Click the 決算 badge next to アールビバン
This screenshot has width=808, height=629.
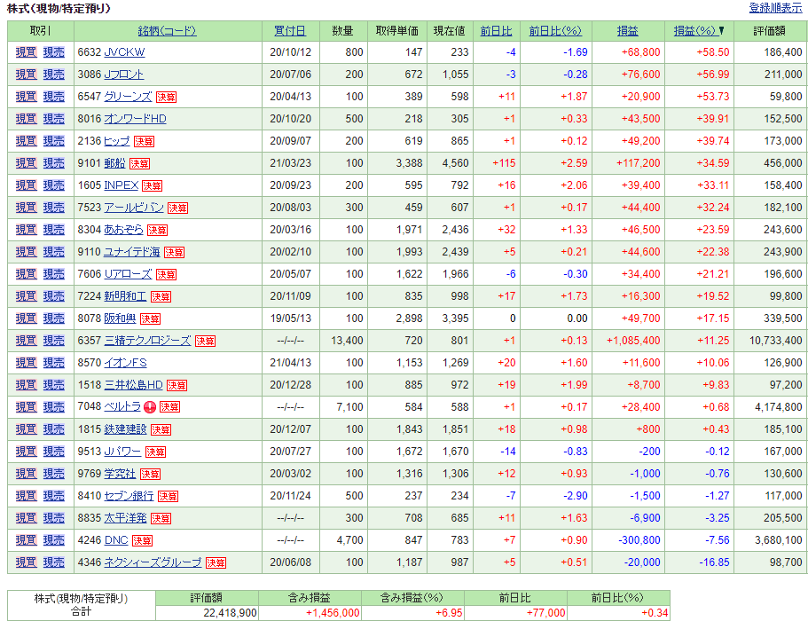[177, 208]
